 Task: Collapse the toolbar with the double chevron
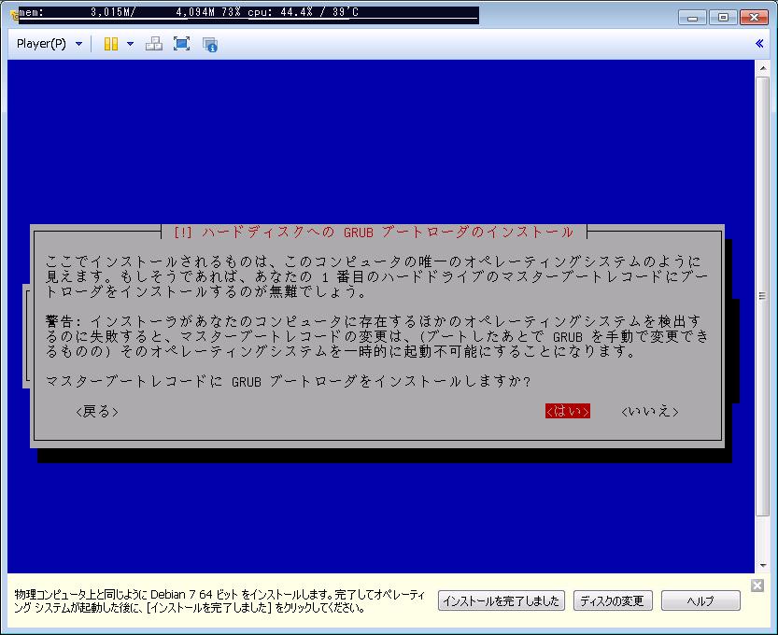tap(759, 44)
